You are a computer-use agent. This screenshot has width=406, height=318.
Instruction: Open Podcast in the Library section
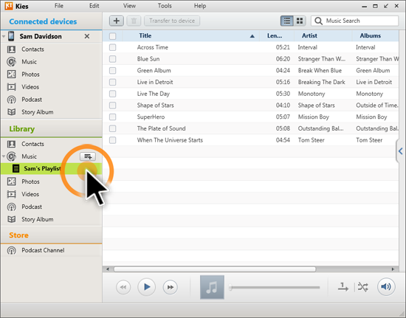(32, 207)
